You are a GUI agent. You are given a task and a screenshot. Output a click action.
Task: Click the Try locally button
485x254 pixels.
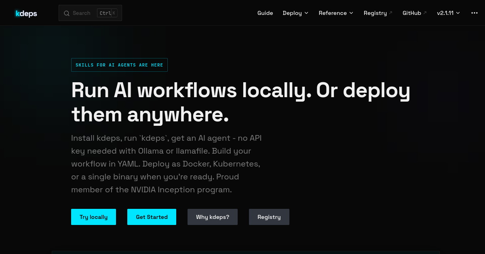[93, 217]
